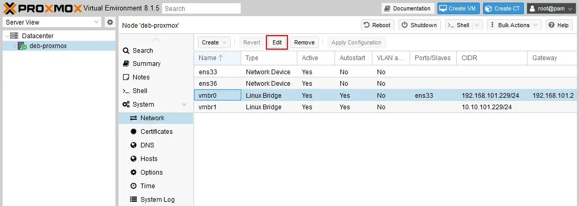
Task: Click the deb-proxmox node icon
Action: coord(22,46)
